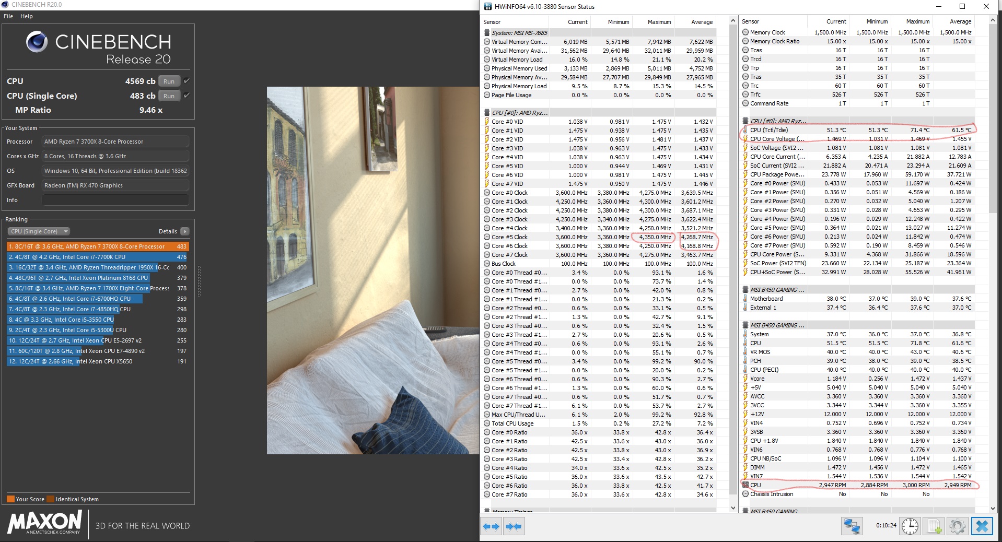Open the Help menu in Cinebench
Screen dimensions: 1002x542
(x=27, y=16)
